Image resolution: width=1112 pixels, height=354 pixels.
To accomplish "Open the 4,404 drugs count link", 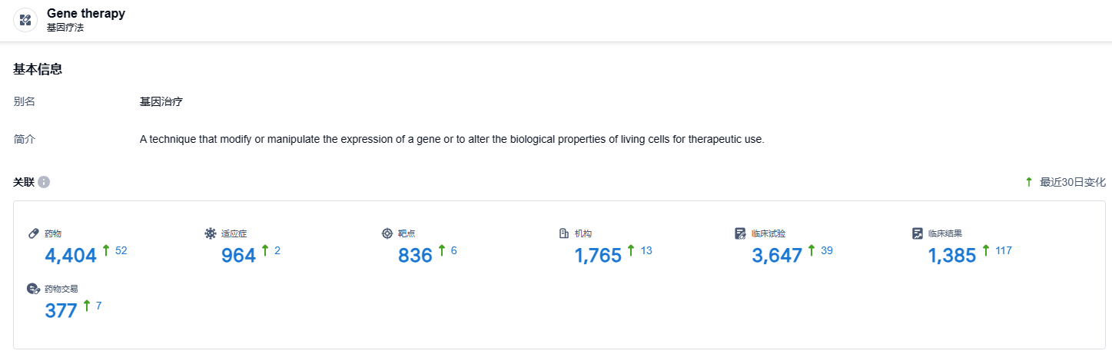I will pyautogui.click(x=71, y=256).
